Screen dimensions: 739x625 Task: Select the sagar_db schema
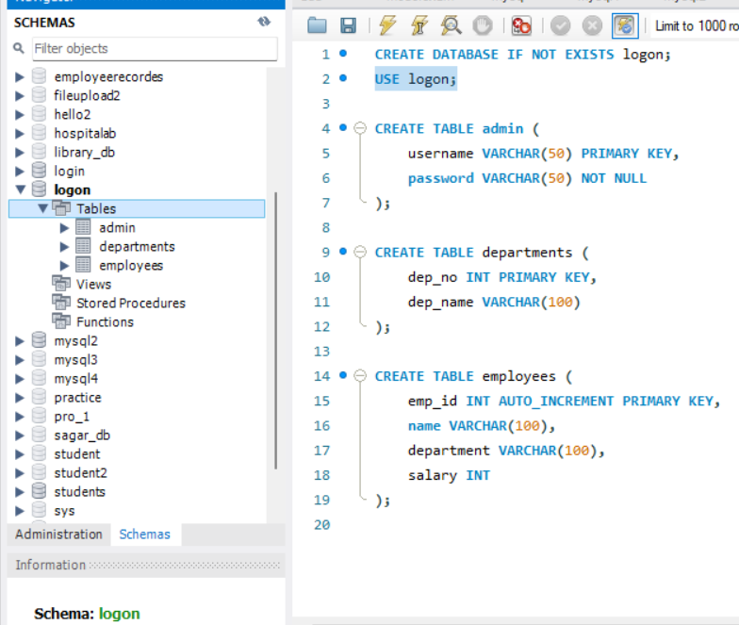[82, 436]
